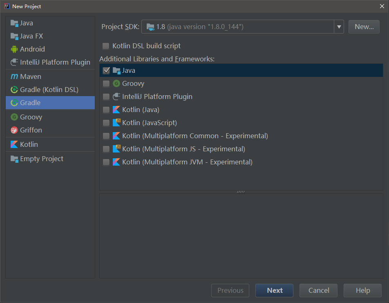The height and width of the screenshot is (303, 389).
Task: Tick the Kotlin (Java) framework checkbox
Action: pyautogui.click(x=106, y=110)
